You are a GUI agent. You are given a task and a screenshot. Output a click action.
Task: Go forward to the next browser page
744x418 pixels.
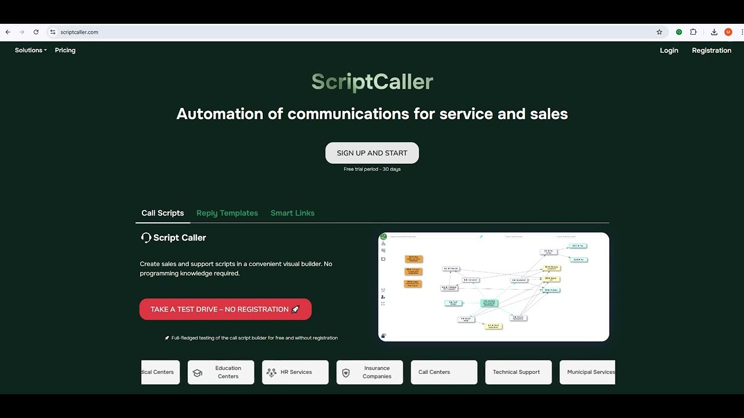click(x=22, y=32)
